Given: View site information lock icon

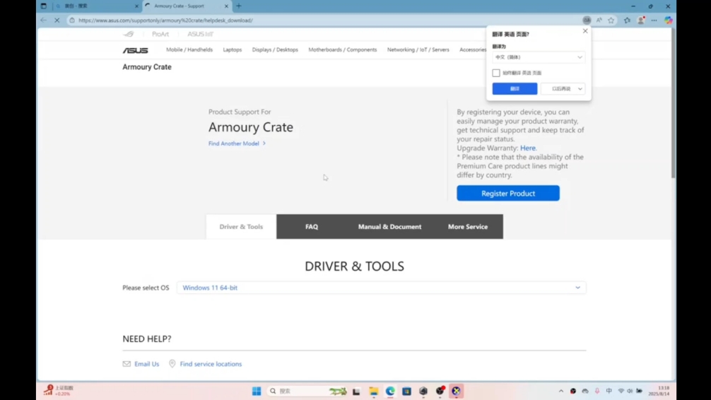Looking at the screenshot, I should pyautogui.click(x=72, y=20).
